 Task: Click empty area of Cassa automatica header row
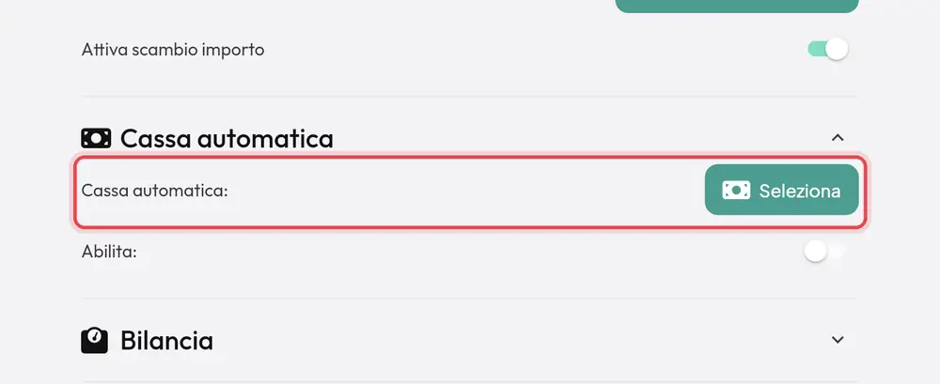click(x=582, y=138)
